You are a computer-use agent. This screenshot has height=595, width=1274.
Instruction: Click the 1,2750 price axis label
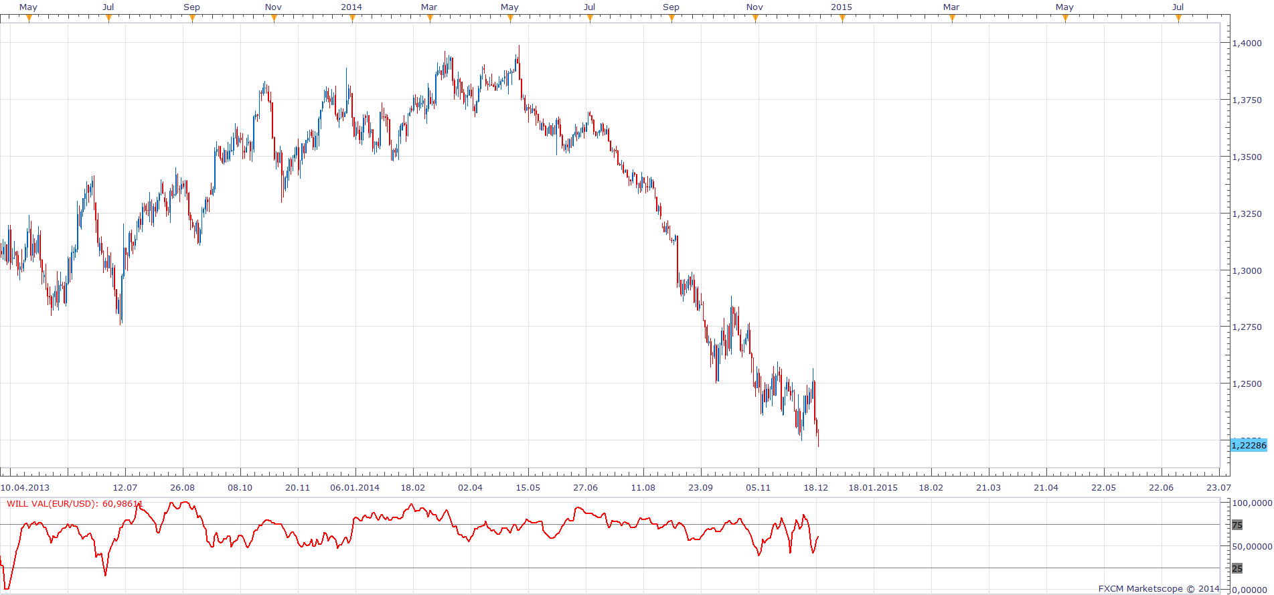coord(1247,327)
